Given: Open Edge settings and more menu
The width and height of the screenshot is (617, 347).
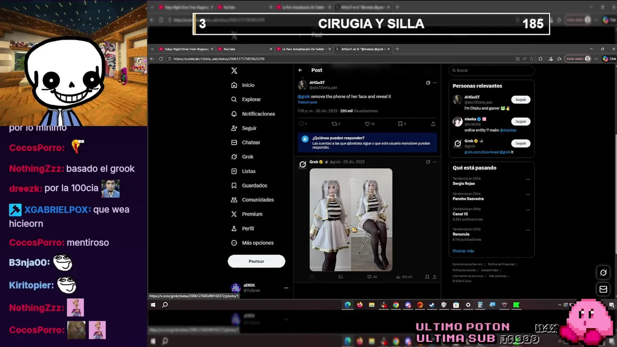Looking at the screenshot, I should tap(597, 59).
